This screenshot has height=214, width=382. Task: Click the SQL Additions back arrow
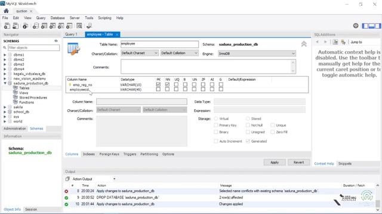point(317,42)
